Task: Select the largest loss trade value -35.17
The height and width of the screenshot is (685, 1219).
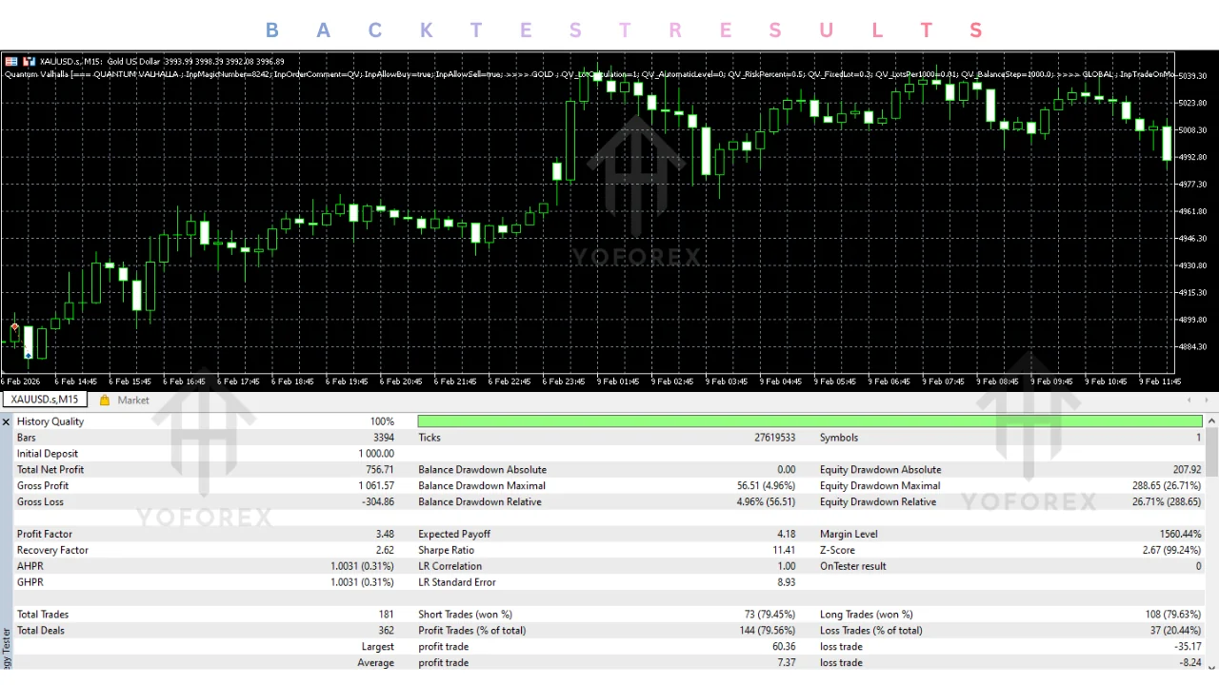Action: pyautogui.click(x=1188, y=647)
